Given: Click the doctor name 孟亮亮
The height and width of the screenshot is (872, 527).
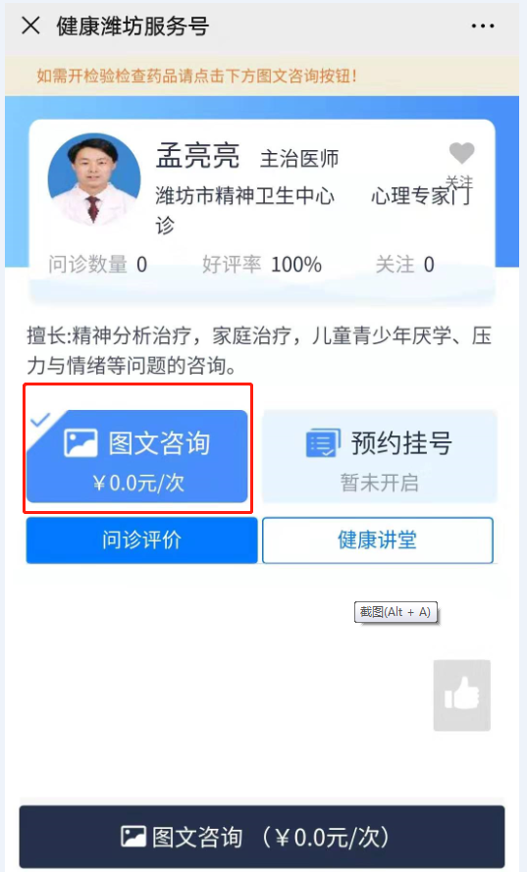Looking at the screenshot, I should [x=197, y=155].
